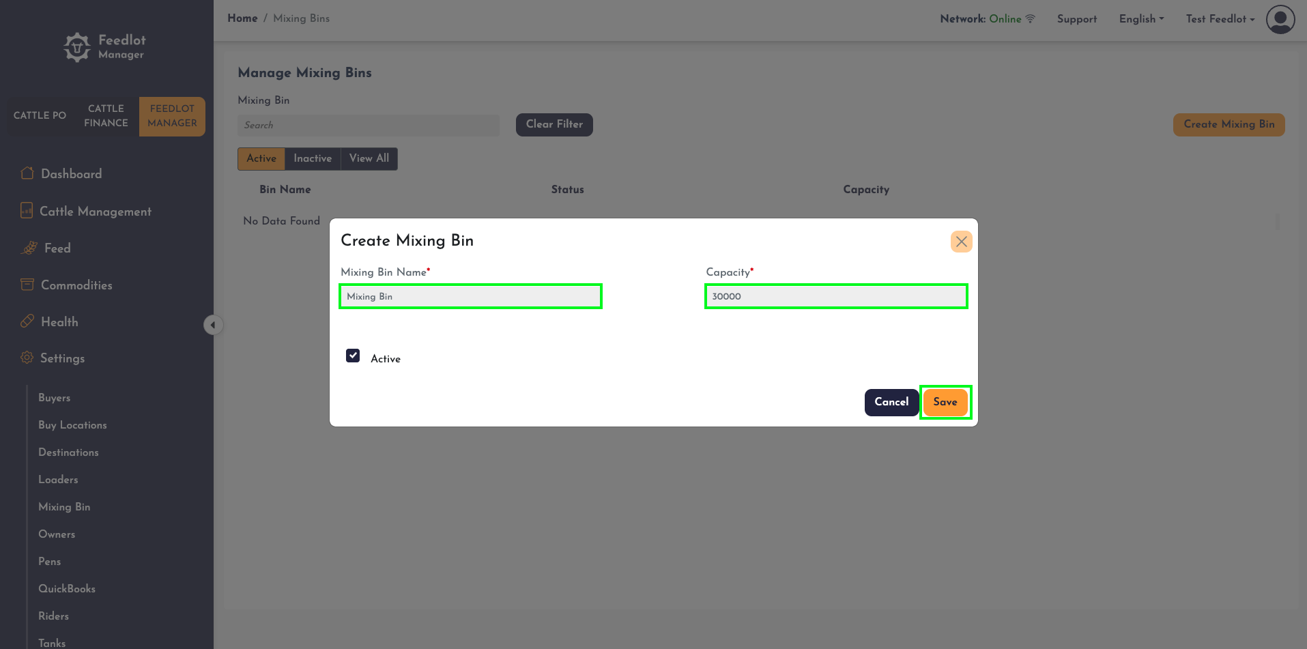Select View All filter

[369, 158]
